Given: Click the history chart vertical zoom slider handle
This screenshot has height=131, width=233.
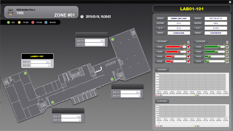Looking at the screenshot, I should [227, 117].
